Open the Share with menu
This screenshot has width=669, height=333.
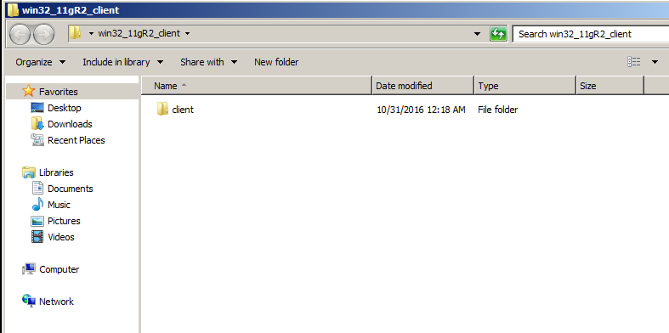(x=208, y=62)
